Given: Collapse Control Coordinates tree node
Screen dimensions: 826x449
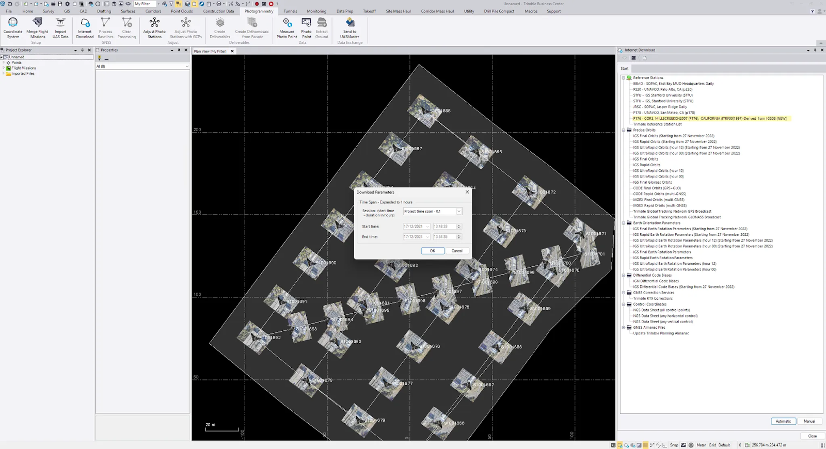Looking at the screenshot, I should click(623, 304).
